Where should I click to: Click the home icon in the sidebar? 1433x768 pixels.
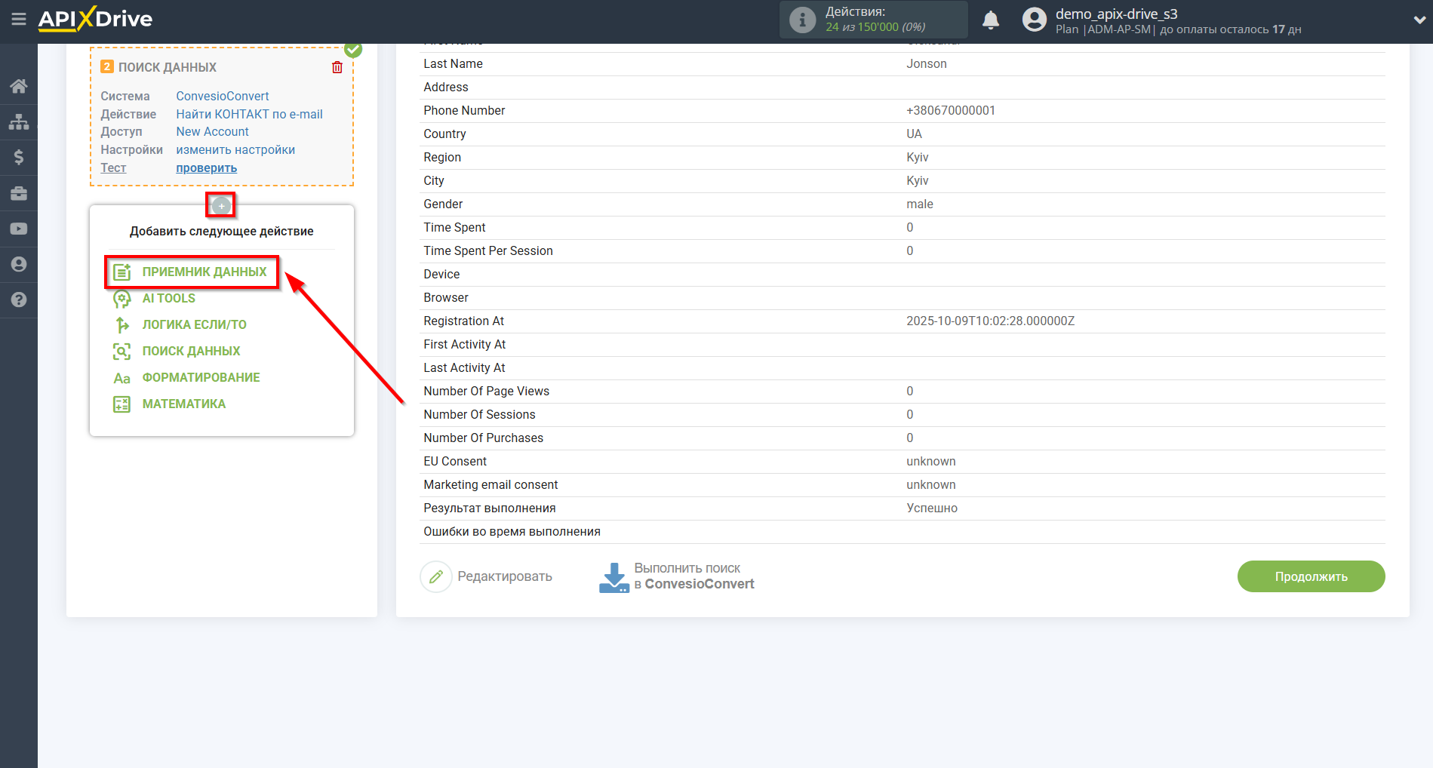[x=19, y=86]
